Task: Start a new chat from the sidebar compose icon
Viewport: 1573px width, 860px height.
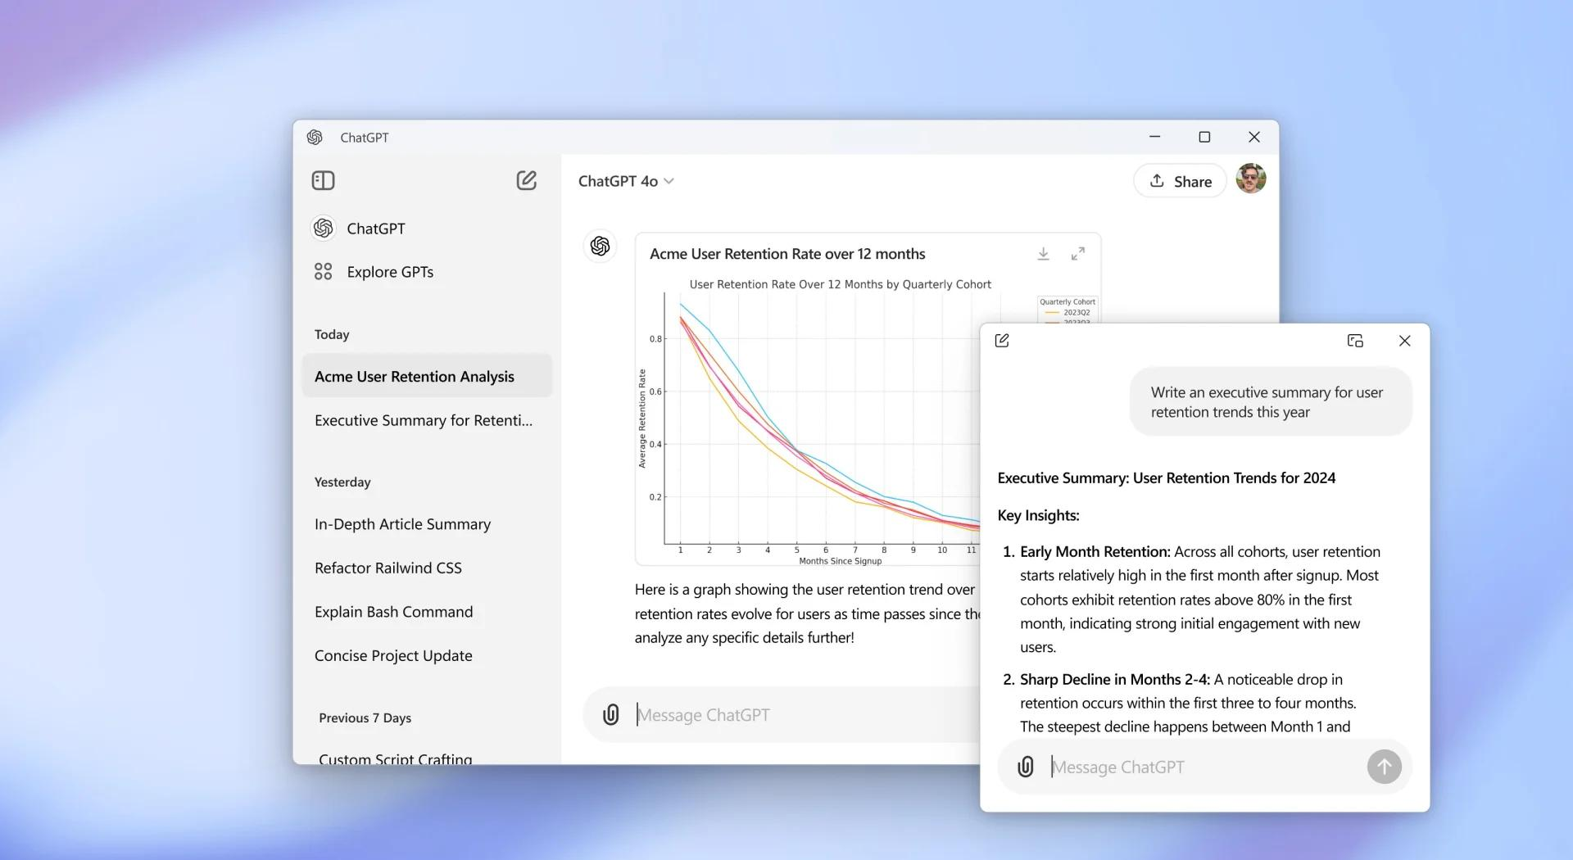Action: 526,180
